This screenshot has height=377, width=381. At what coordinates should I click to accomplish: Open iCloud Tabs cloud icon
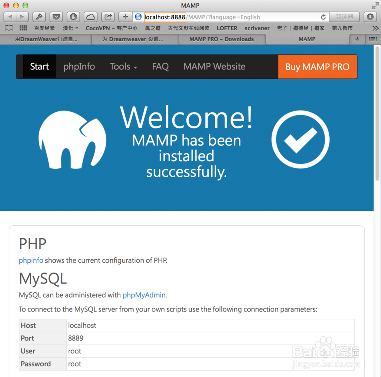(91, 17)
